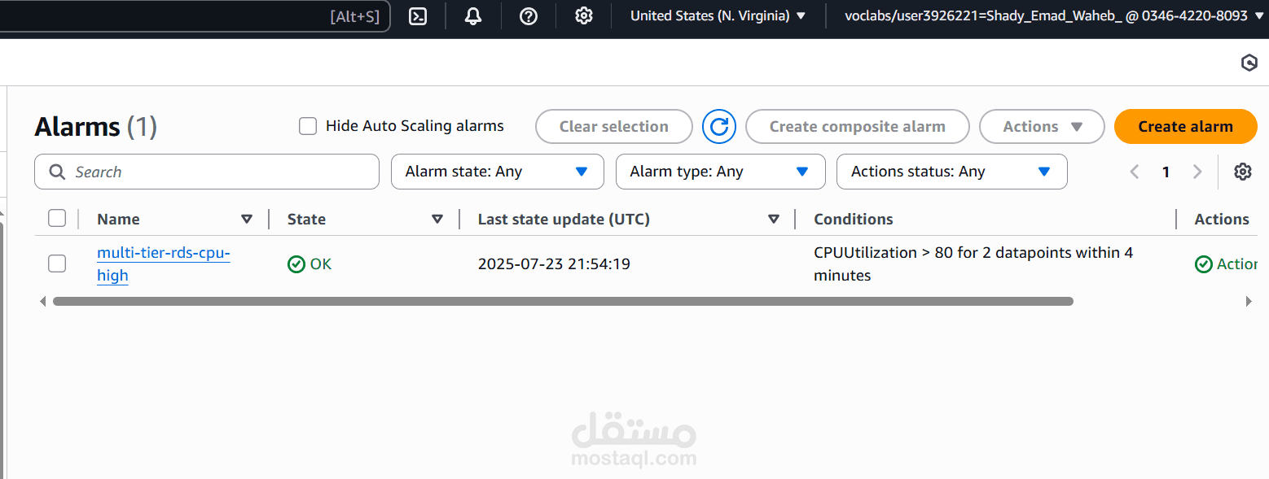The image size is (1269, 479).
Task: Open table preferences gear icon
Action: (x=1242, y=172)
